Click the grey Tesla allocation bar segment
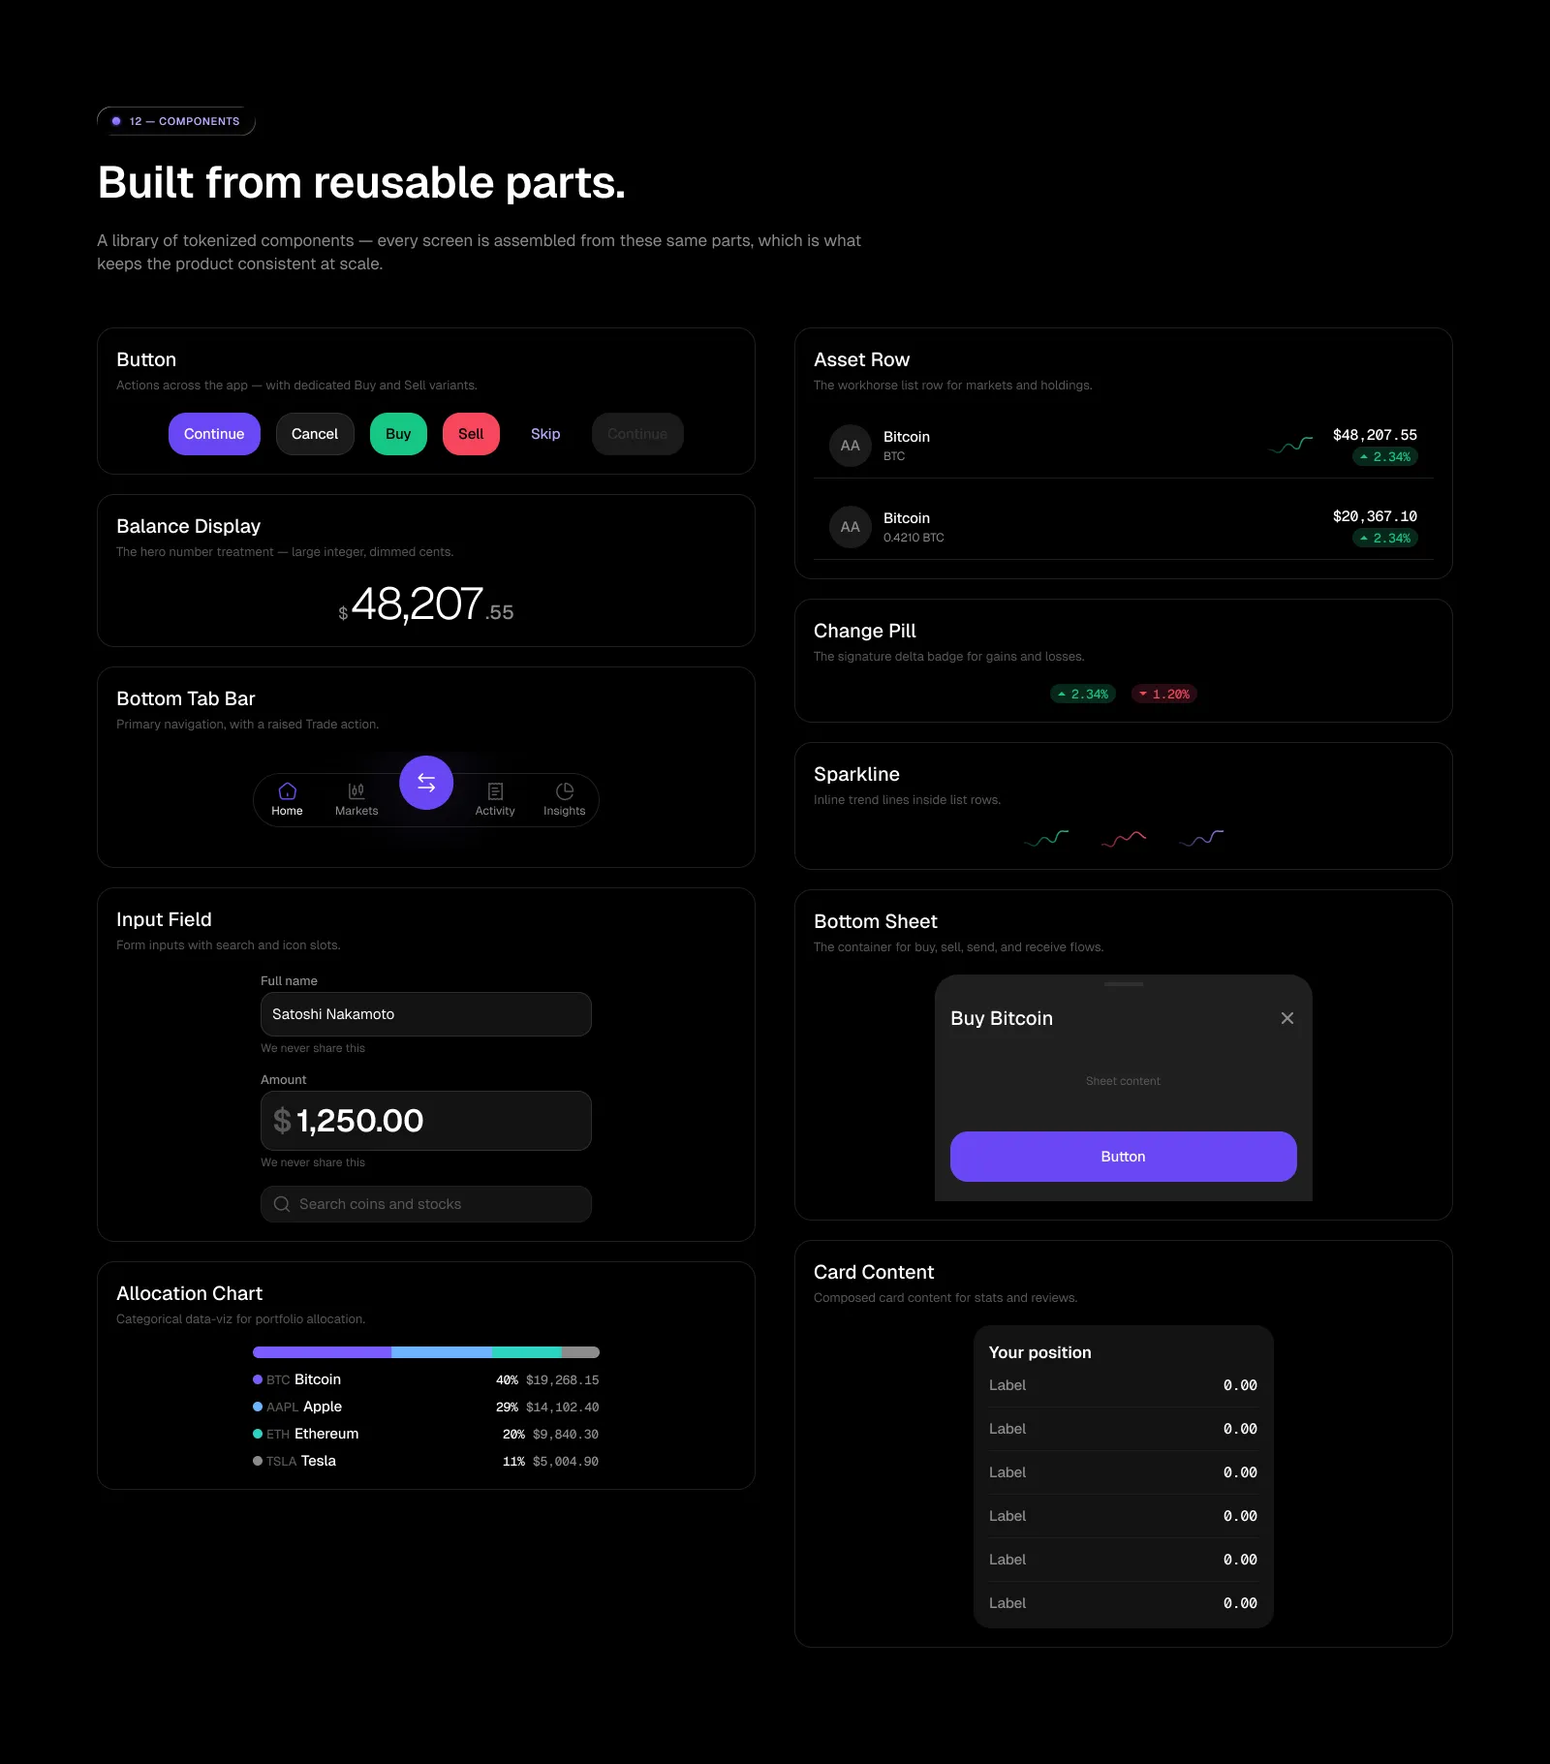Screen dimensions: 1550x1764 580,1352
